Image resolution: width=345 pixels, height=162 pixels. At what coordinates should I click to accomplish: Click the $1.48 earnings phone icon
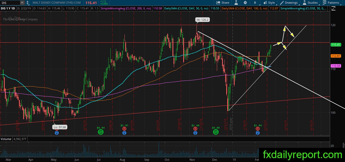click(x=195, y=129)
